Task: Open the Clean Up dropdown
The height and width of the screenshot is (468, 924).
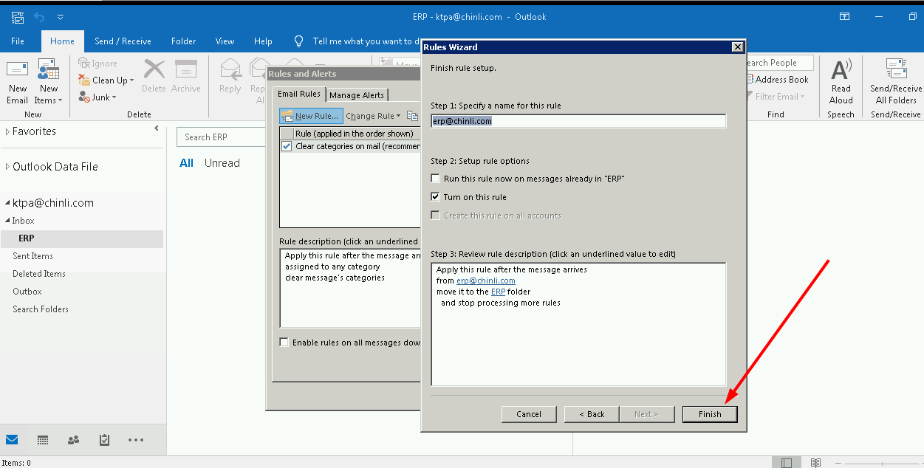Action: coord(106,80)
